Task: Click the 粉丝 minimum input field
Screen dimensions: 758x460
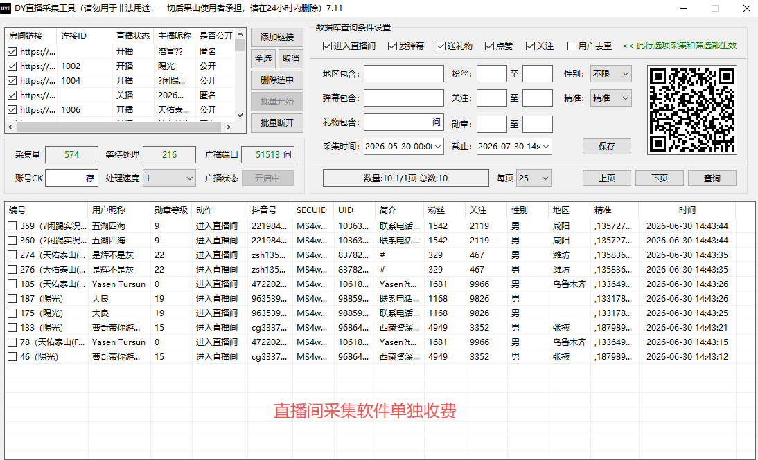Action: pyautogui.click(x=492, y=74)
